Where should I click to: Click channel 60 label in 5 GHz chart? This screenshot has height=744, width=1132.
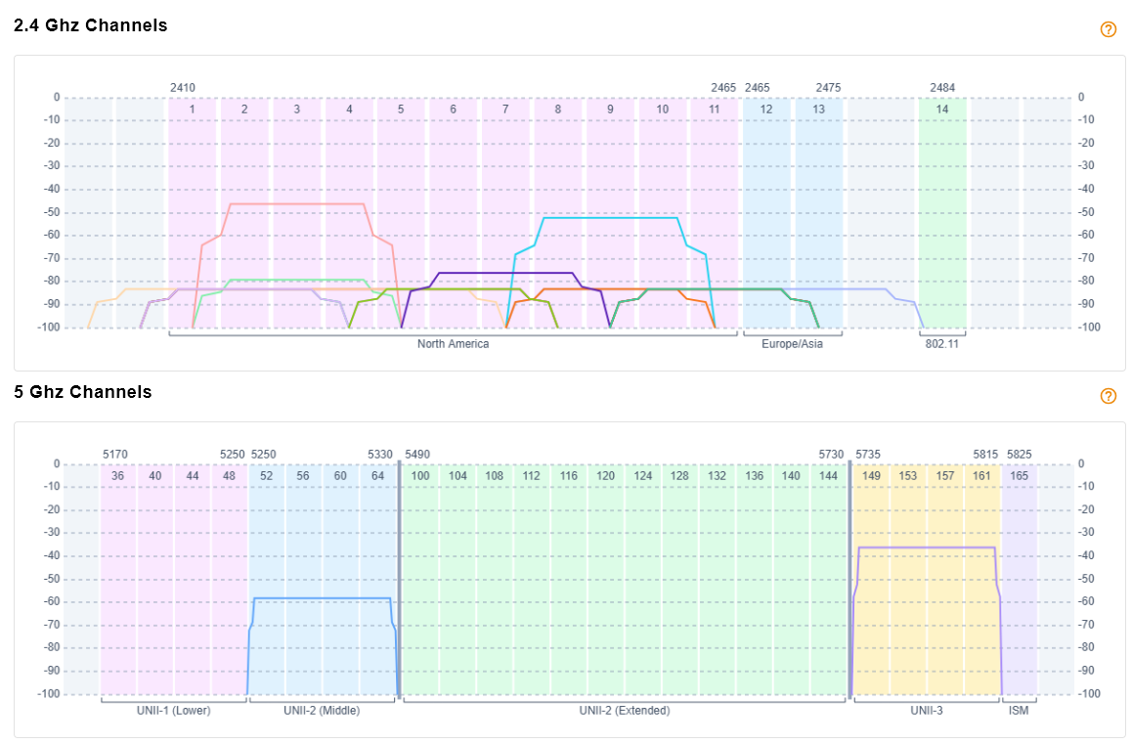(x=340, y=476)
